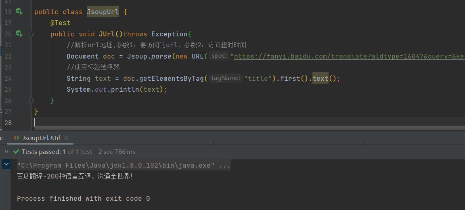Click line number 25 in the gutter
The image size is (465, 210).
(x=8, y=90)
